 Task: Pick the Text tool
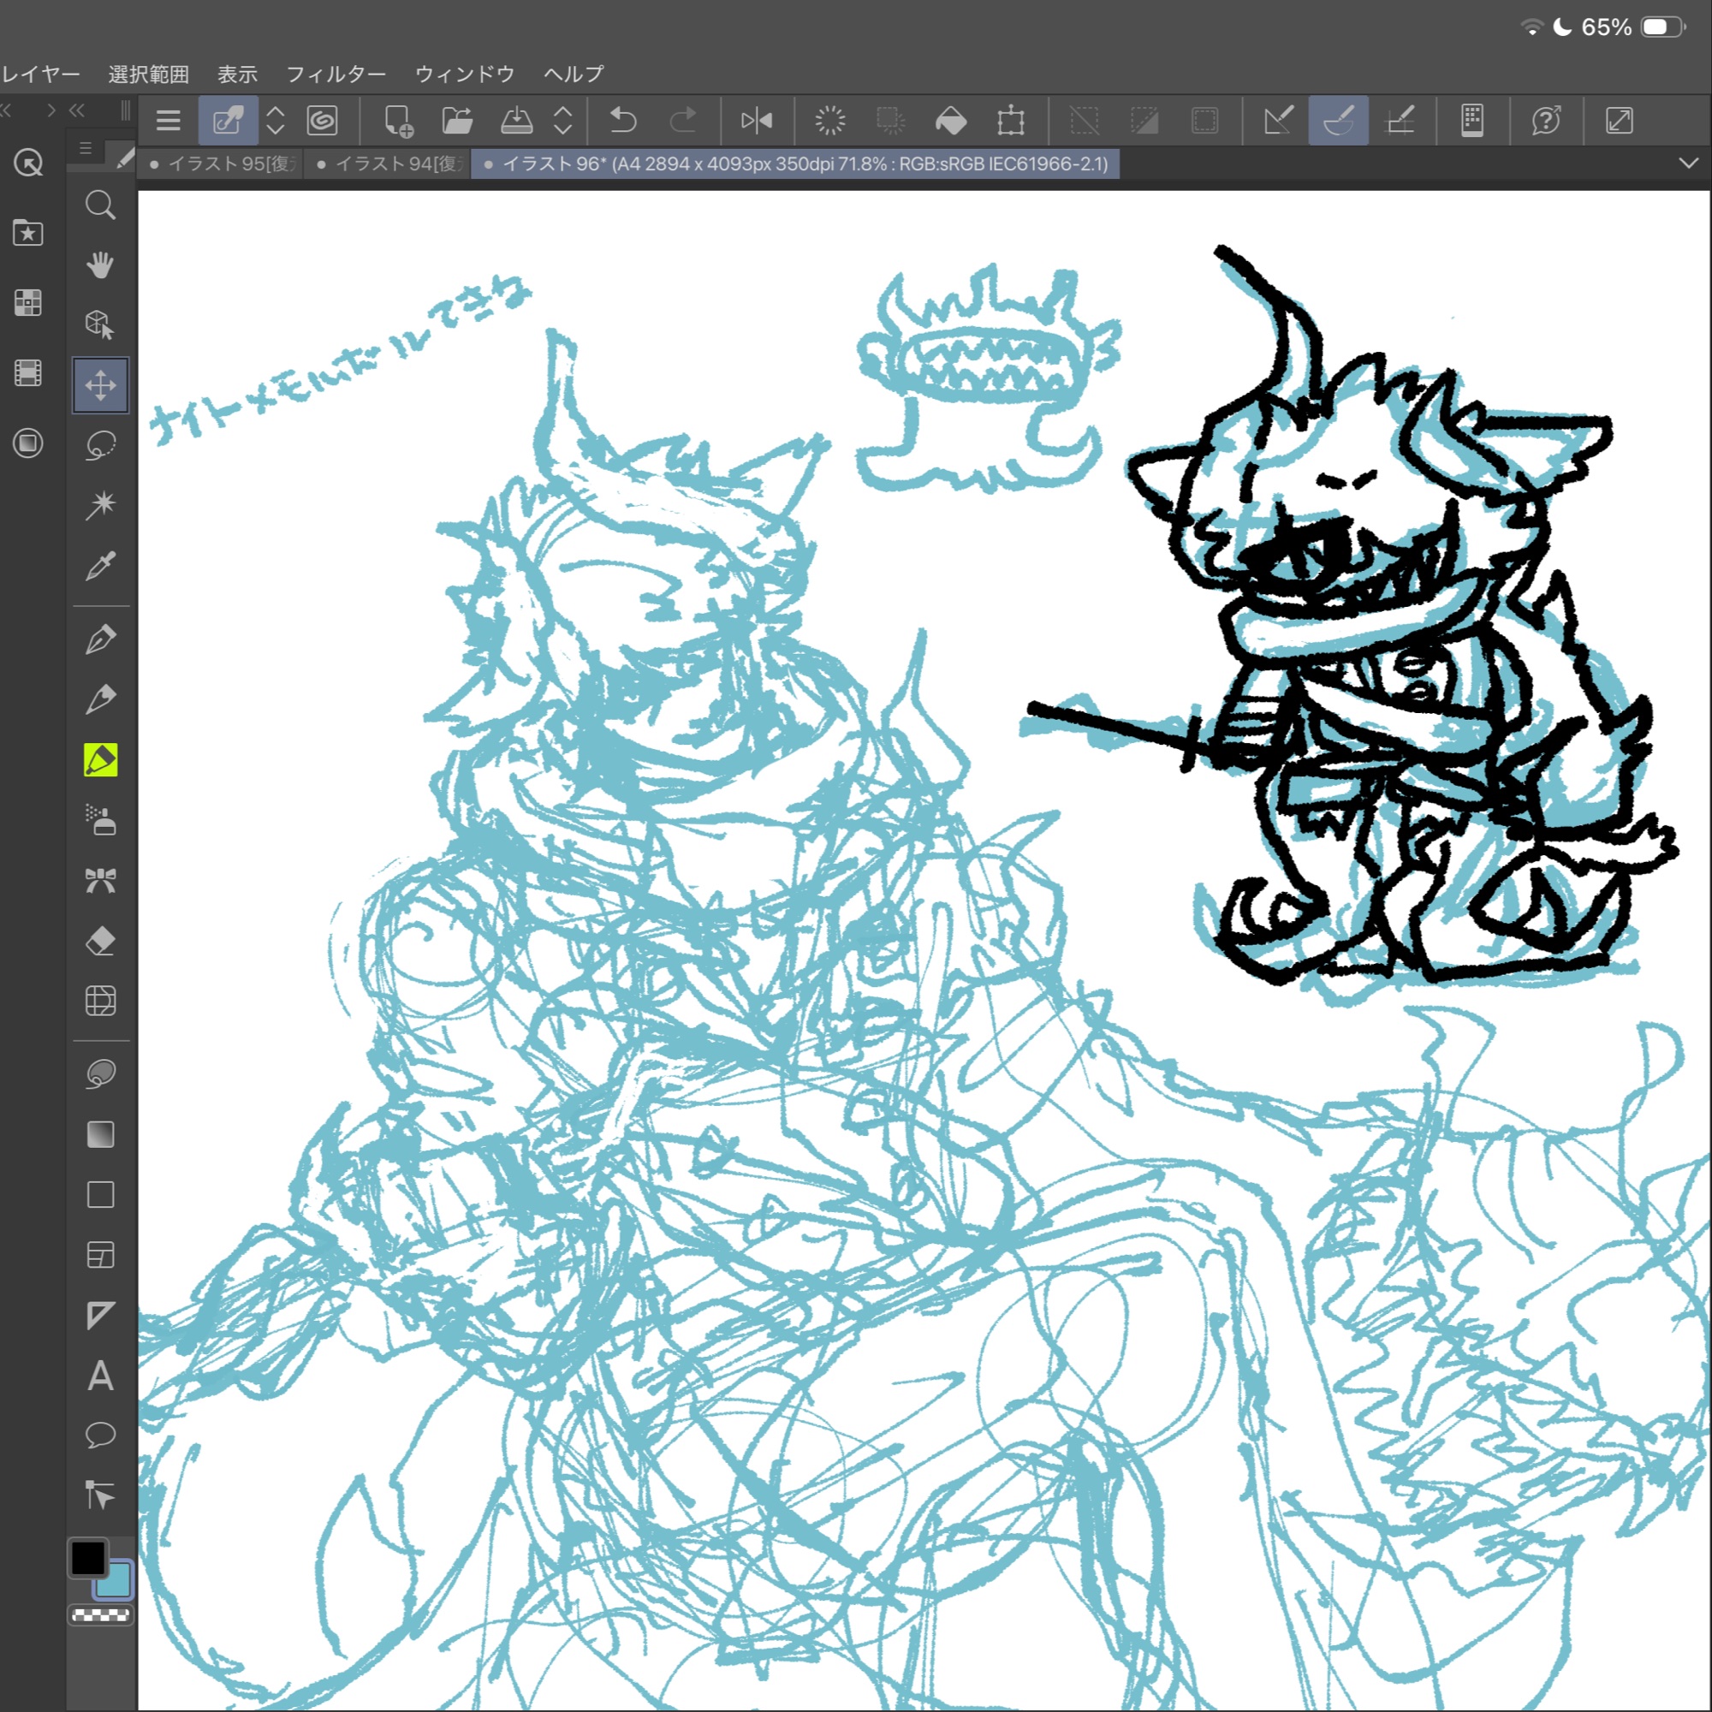100,1376
